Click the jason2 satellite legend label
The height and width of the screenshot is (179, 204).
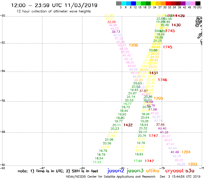tap(116, 171)
